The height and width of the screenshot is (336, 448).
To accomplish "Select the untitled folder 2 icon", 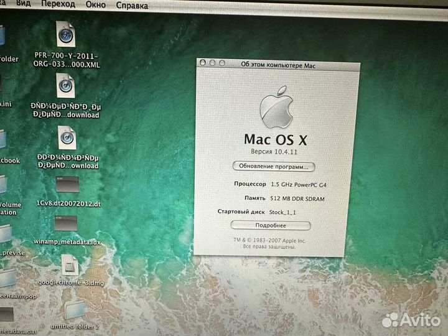I will pos(75,310).
